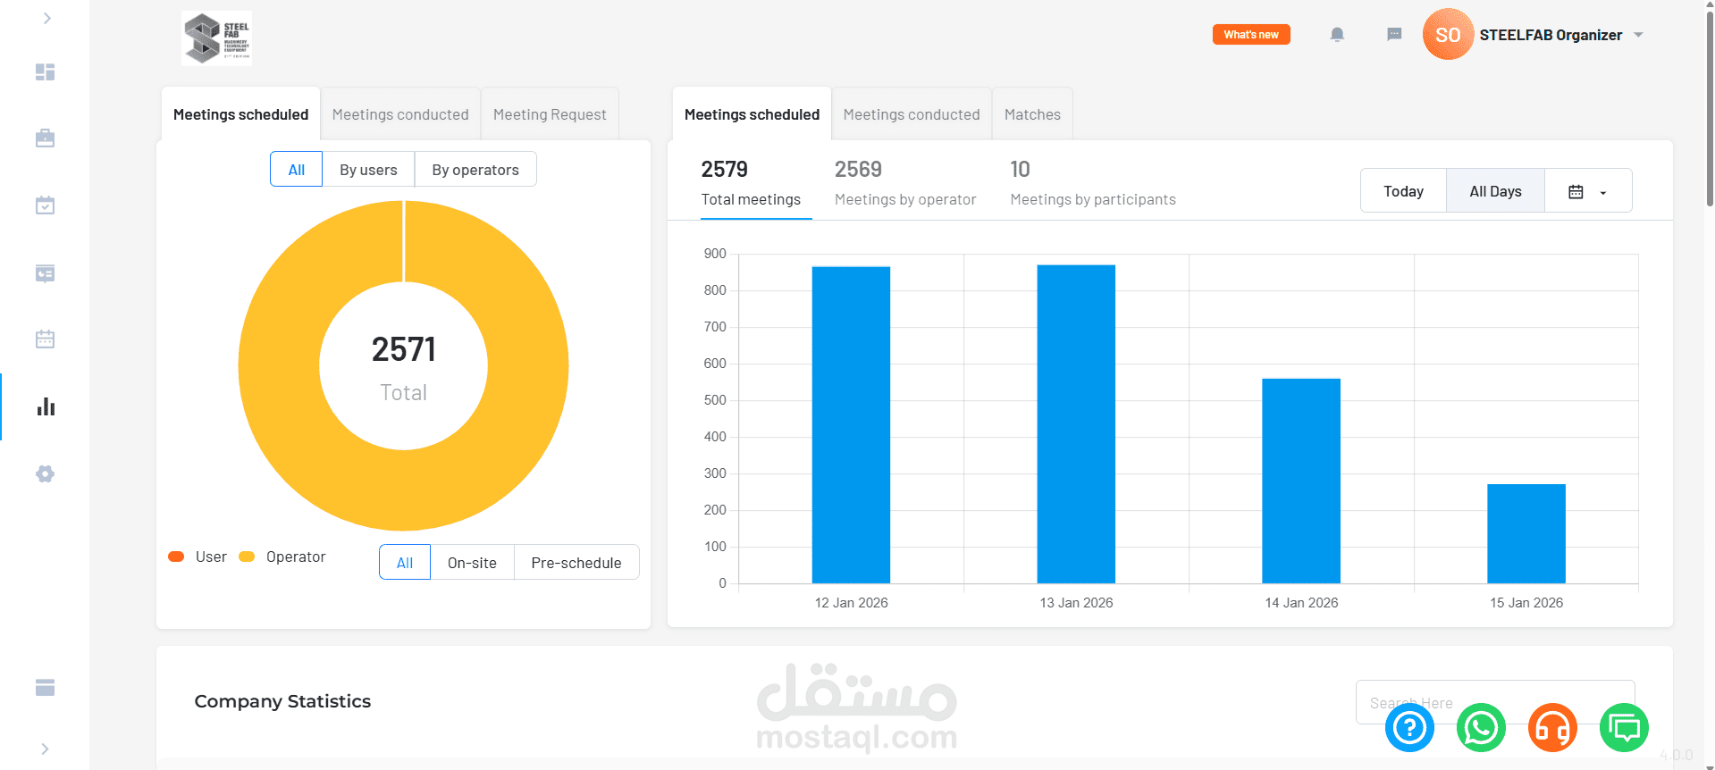The image size is (1715, 770).
Task: Open notifications bell icon
Action: [1337, 35]
